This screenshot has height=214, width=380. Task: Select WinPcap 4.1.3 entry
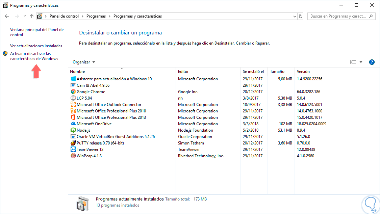pyautogui.click(x=89, y=156)
